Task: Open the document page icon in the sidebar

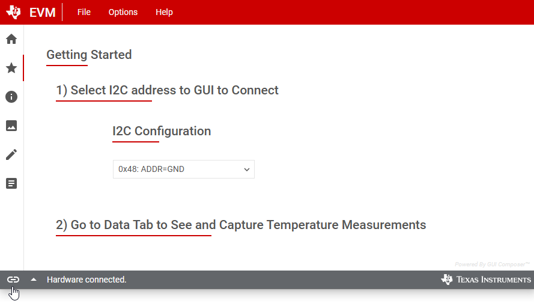Action: (x=11, y=183)
